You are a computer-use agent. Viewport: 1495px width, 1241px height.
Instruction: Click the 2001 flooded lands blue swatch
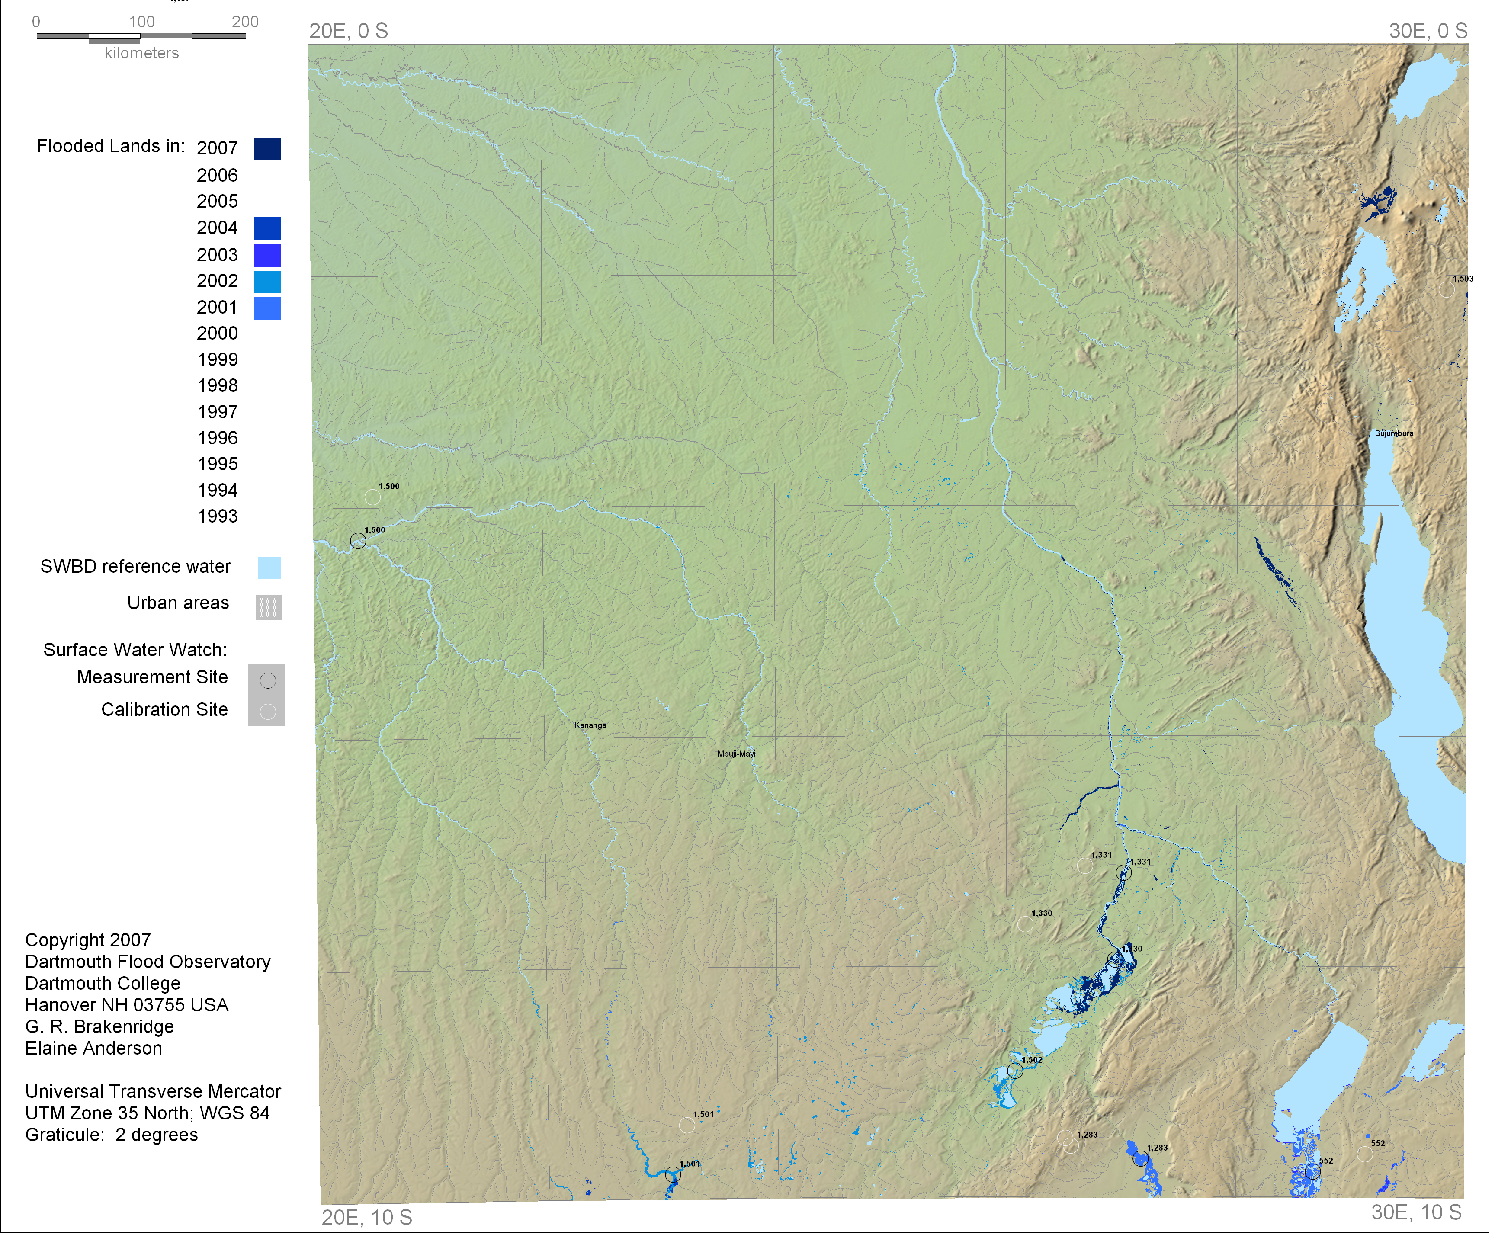click(x=267, y=308)
